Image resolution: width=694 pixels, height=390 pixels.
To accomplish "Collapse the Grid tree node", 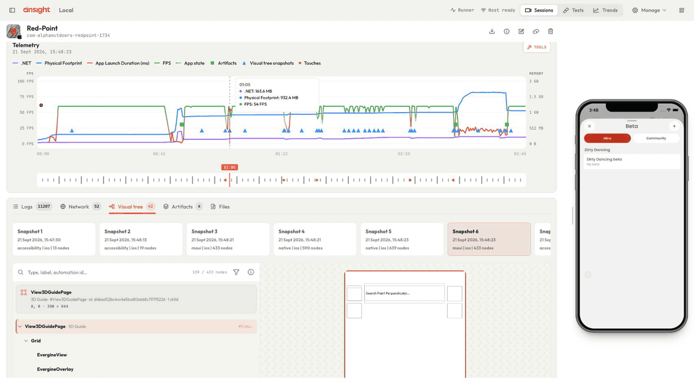I will click(x=26, y=341).
